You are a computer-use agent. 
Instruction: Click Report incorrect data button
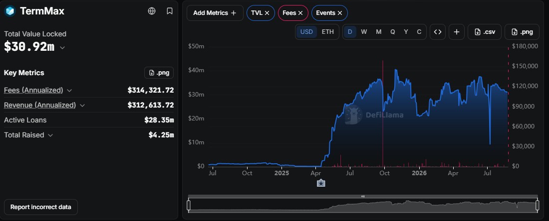click(x=40, y=207)
